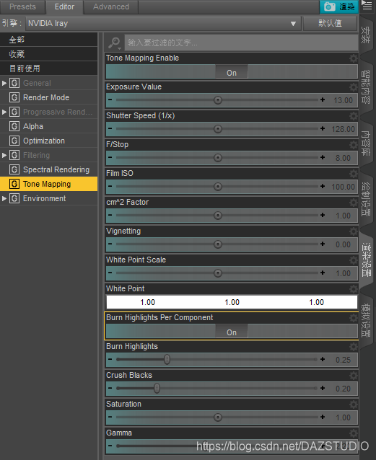Open the gear options for cm^2 Factor
This screenshot has height=460, width=376.
click(354, 203)
